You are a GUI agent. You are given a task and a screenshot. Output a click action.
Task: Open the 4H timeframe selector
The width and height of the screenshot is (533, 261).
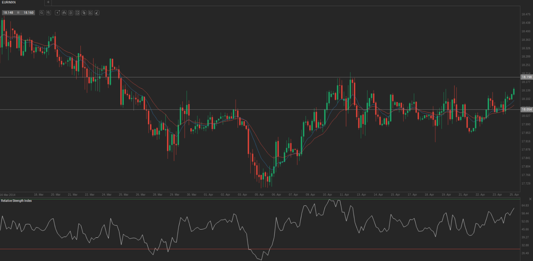57,13
